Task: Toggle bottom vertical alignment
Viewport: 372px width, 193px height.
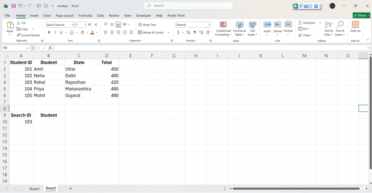Action: [x=118, y=24]
